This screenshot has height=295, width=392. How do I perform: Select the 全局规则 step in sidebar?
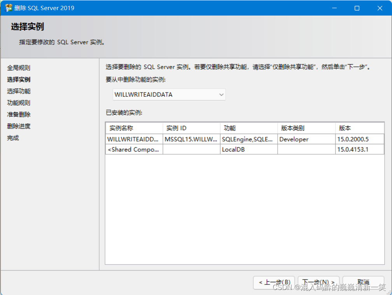pyautogui.click(x=19, y=68)
